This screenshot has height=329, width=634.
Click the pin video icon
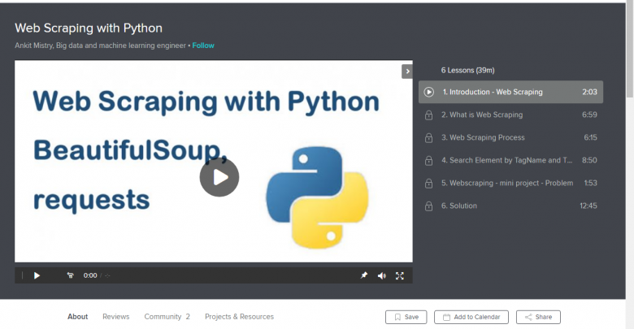(x=364, y=275)
